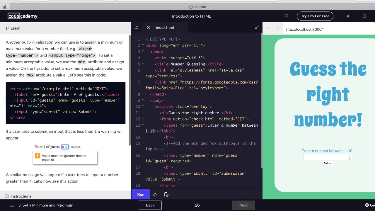Click Try Pro For Free button

click(315, 16)
